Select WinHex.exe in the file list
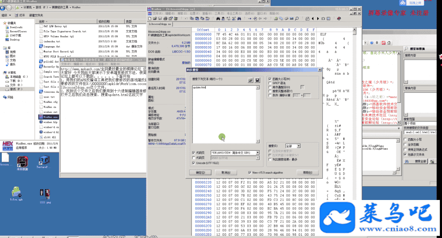 [50, 116]
